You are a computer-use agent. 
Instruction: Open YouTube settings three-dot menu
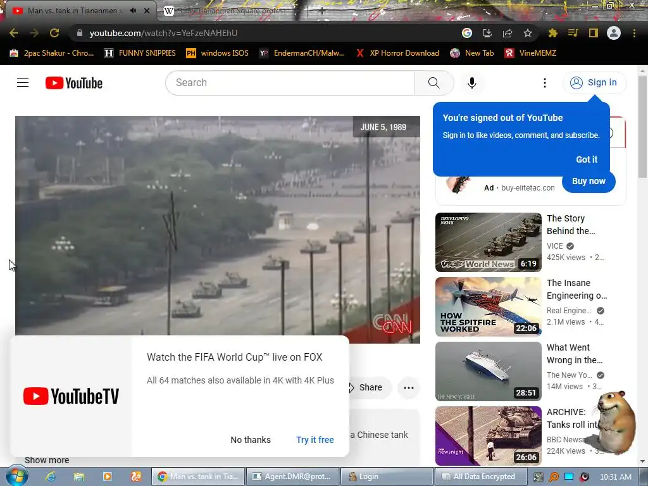545,83
